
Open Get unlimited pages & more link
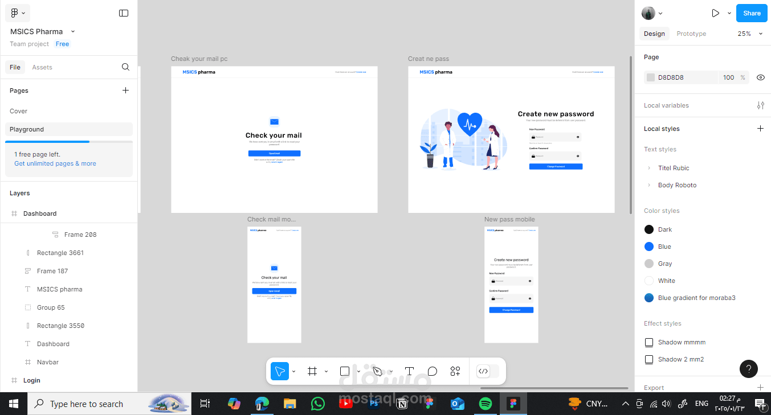[x=55, y=163]
